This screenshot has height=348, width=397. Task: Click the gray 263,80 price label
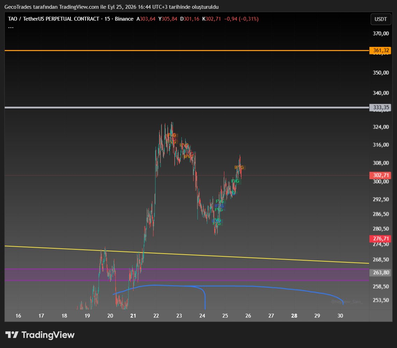point(380,272)
